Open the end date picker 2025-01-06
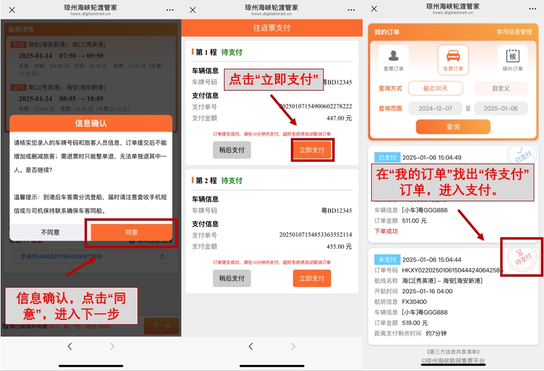Screen dimensions: 544x371 pos(500,108)
